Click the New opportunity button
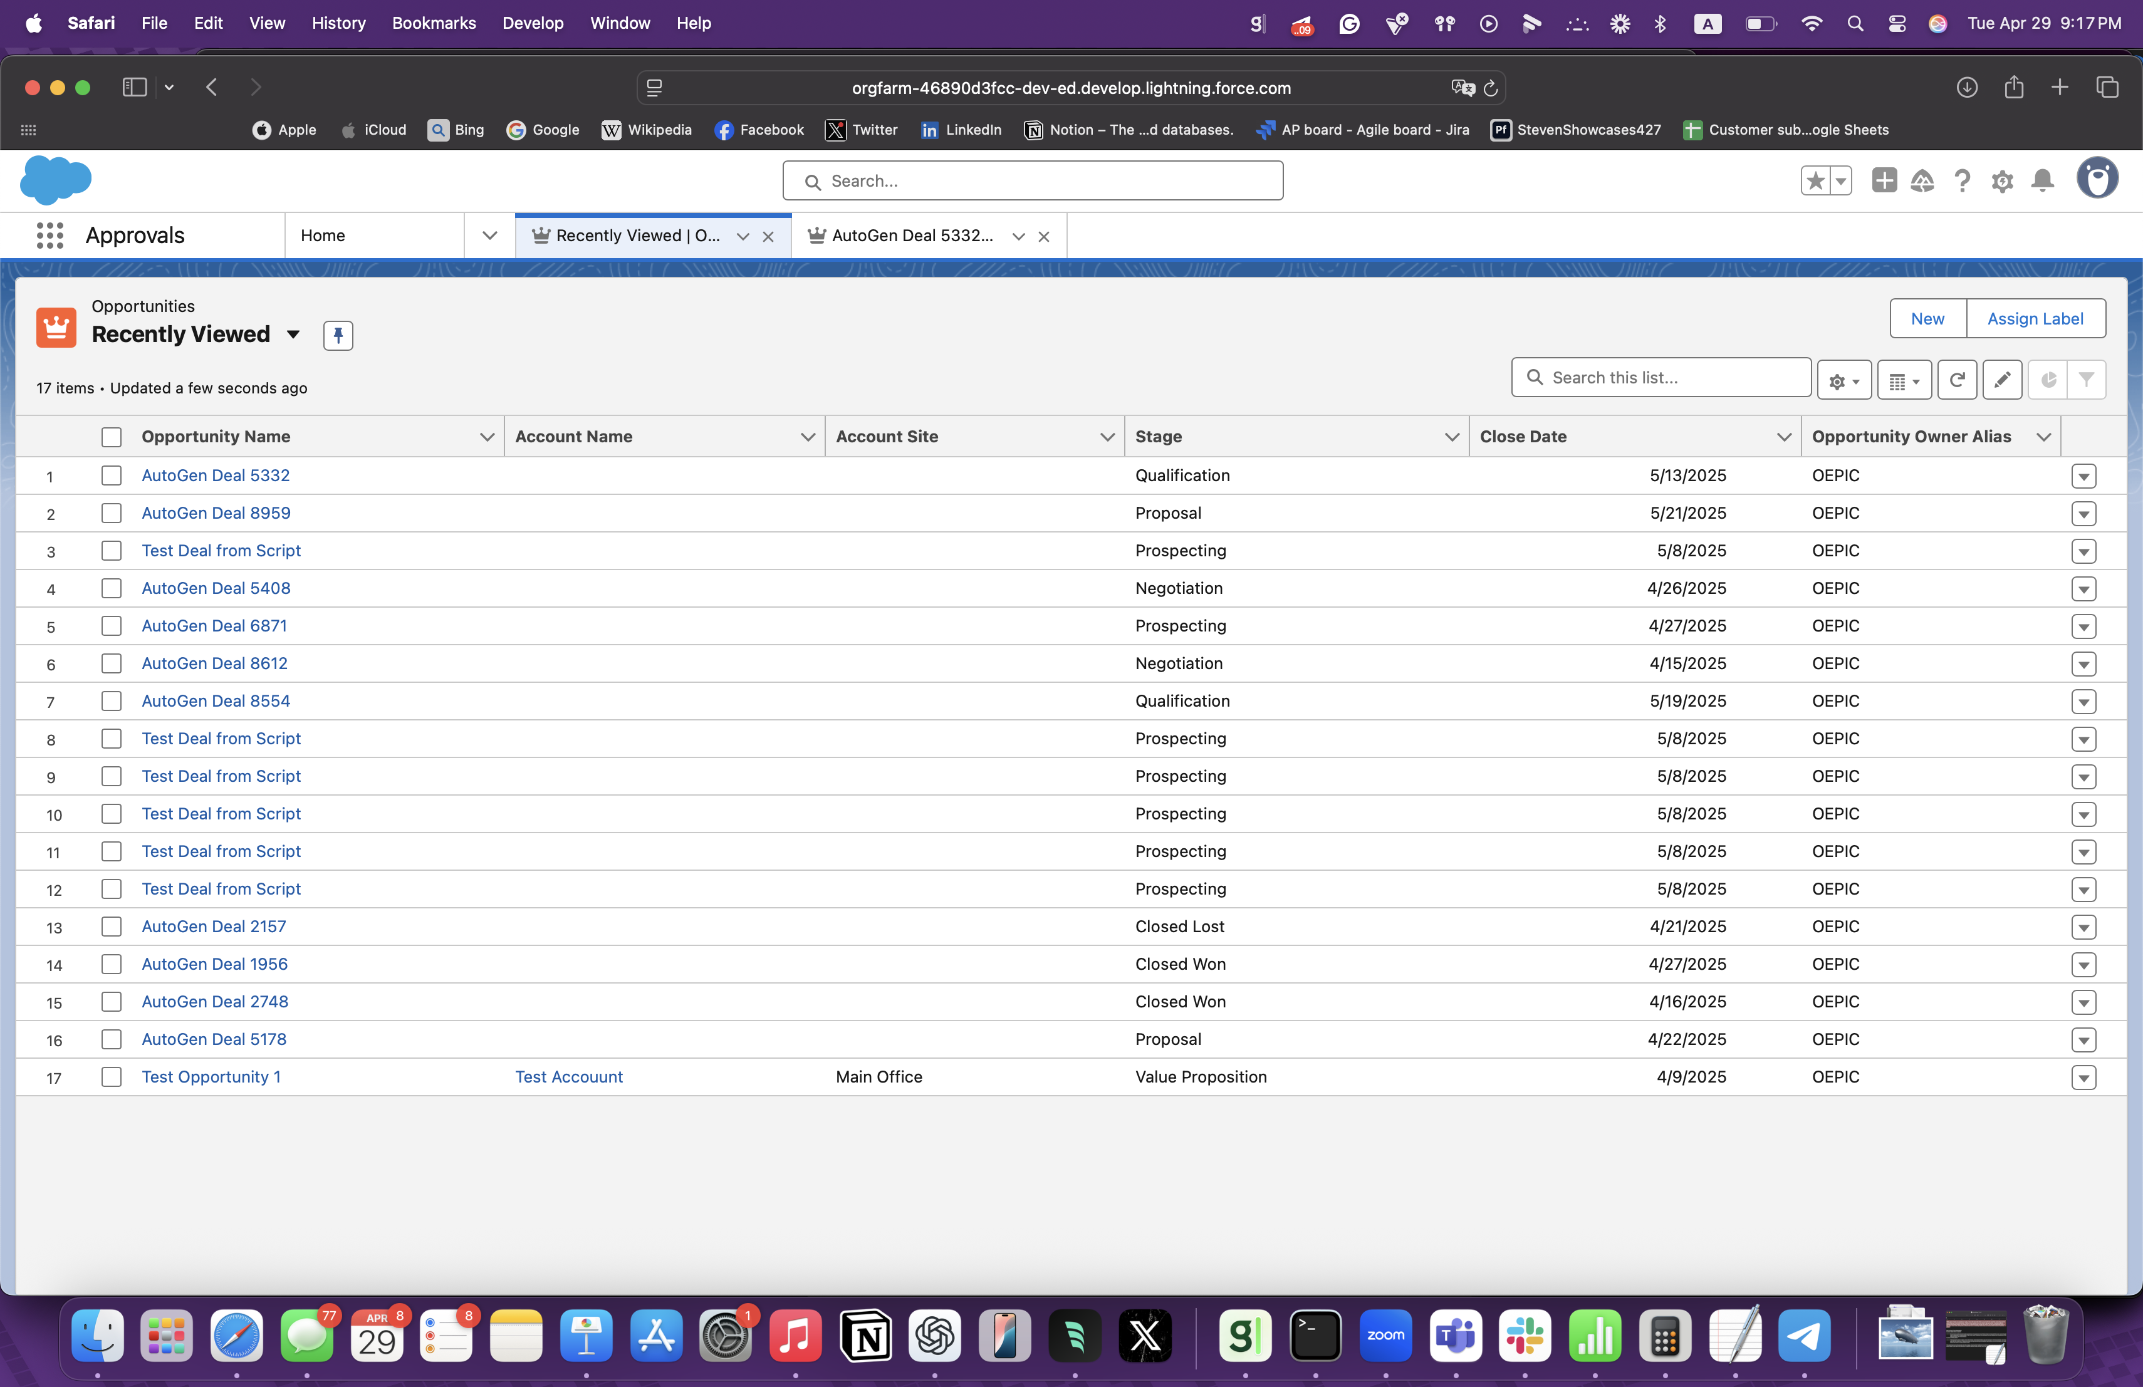 tap(1927, 319)
